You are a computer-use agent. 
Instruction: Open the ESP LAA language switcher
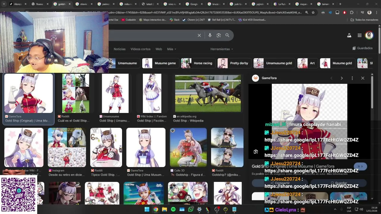(349, 209)
